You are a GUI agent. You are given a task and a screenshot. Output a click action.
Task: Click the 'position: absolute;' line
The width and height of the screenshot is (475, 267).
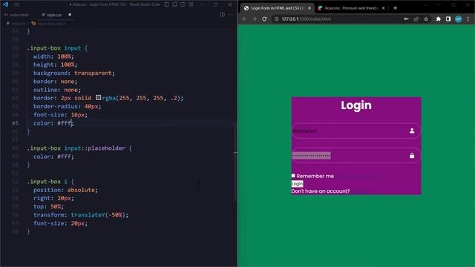65,190
